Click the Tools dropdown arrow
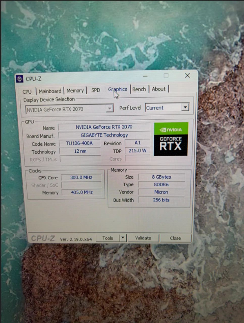Image resolution: width=244 pixels, height=323 pixels. click(x=123, y=237)
